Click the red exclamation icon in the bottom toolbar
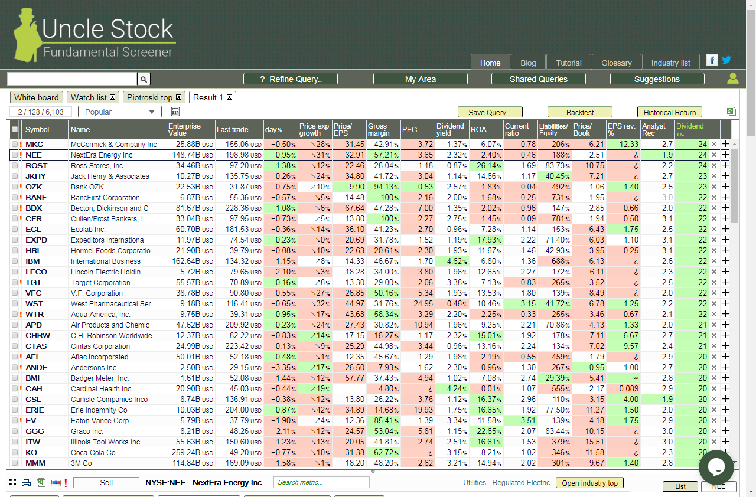The height and width of the screenshot is (497, 756). click(65, 482)
